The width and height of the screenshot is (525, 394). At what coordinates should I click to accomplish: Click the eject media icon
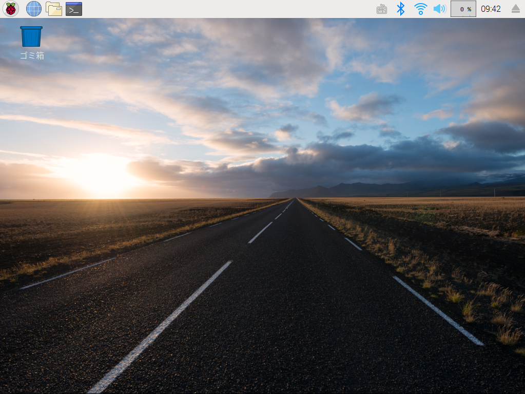coord(516,9)
